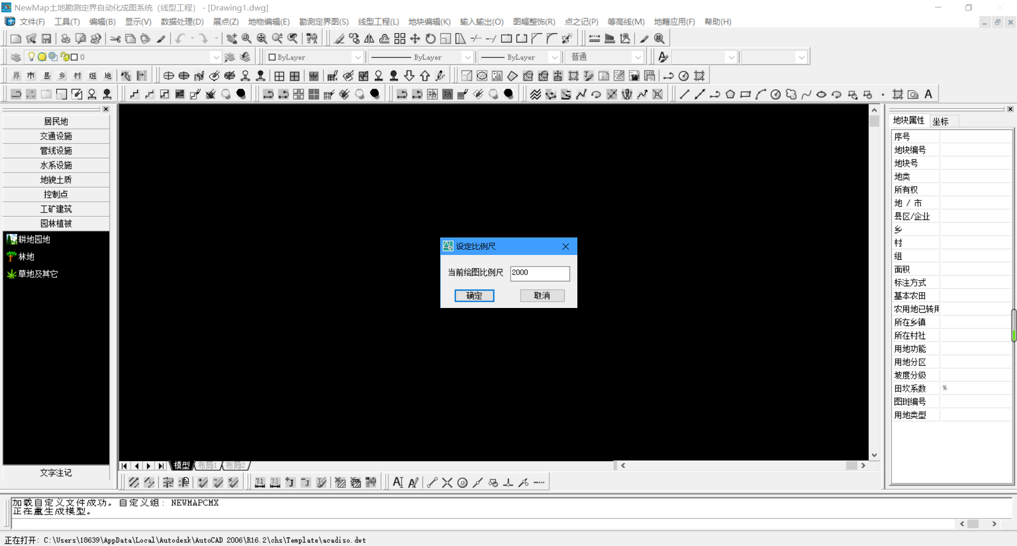Select the Text 'A' tool in draw toolbar
Viewport: 1017px width, 546px height.
[929, 94]
